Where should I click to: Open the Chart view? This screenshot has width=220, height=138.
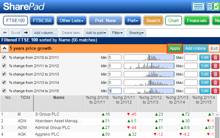coord(173,21)
